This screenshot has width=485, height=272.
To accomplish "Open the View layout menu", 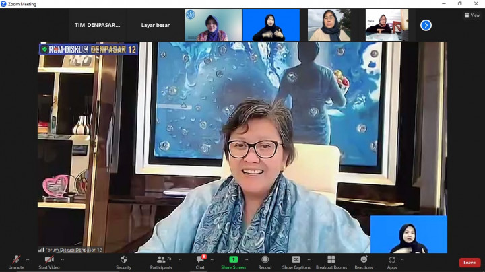I will tap(472, 15).
